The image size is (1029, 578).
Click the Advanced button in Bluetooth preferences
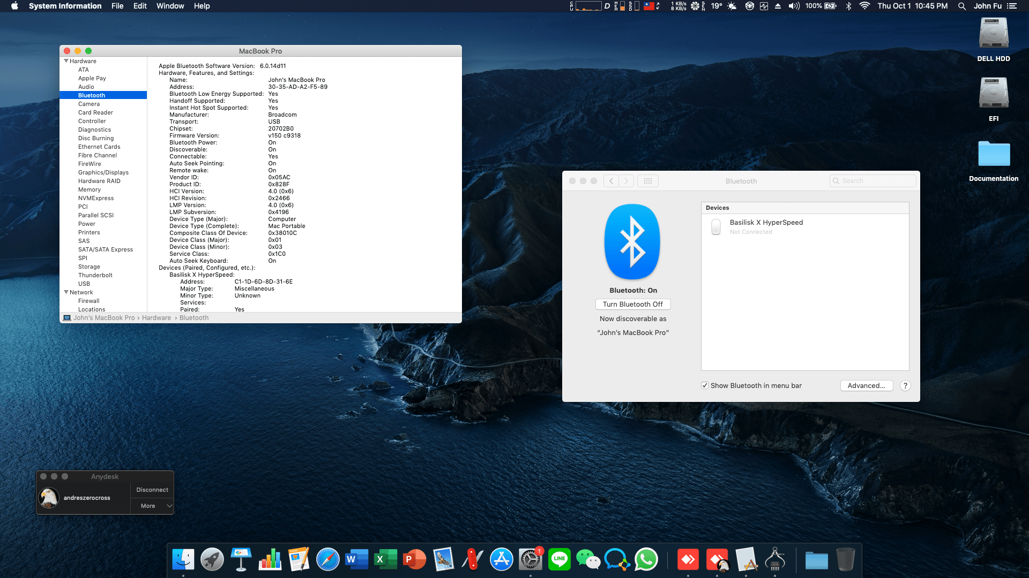coord(866,385)
